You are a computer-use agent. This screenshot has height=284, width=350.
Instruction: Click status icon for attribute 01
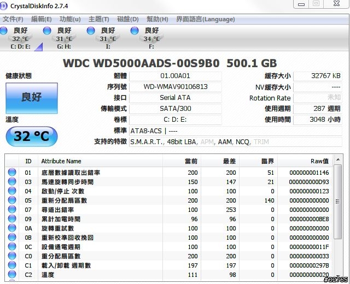point(12,173)
